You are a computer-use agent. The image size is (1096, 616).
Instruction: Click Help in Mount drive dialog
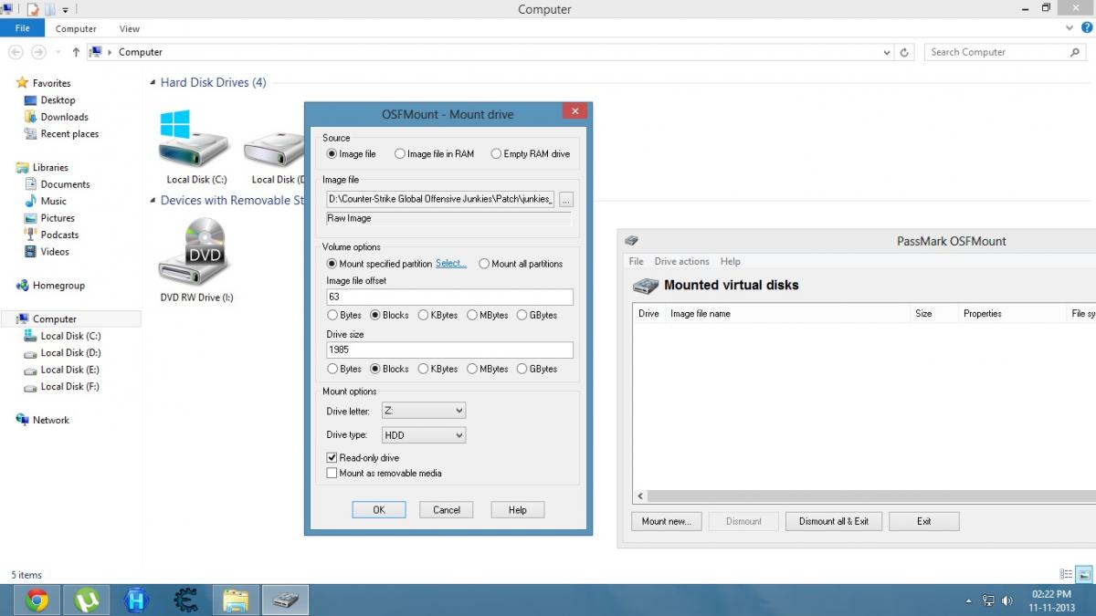[518, 510]
